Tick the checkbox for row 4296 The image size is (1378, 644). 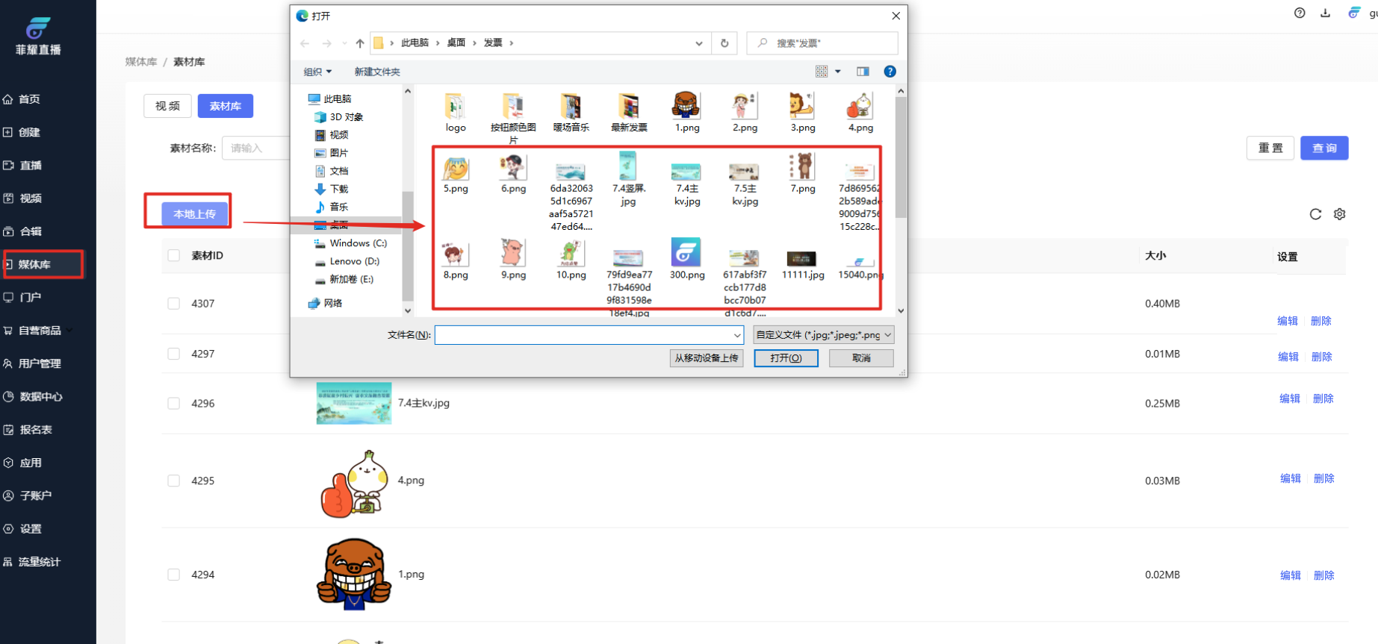[174, 404]
